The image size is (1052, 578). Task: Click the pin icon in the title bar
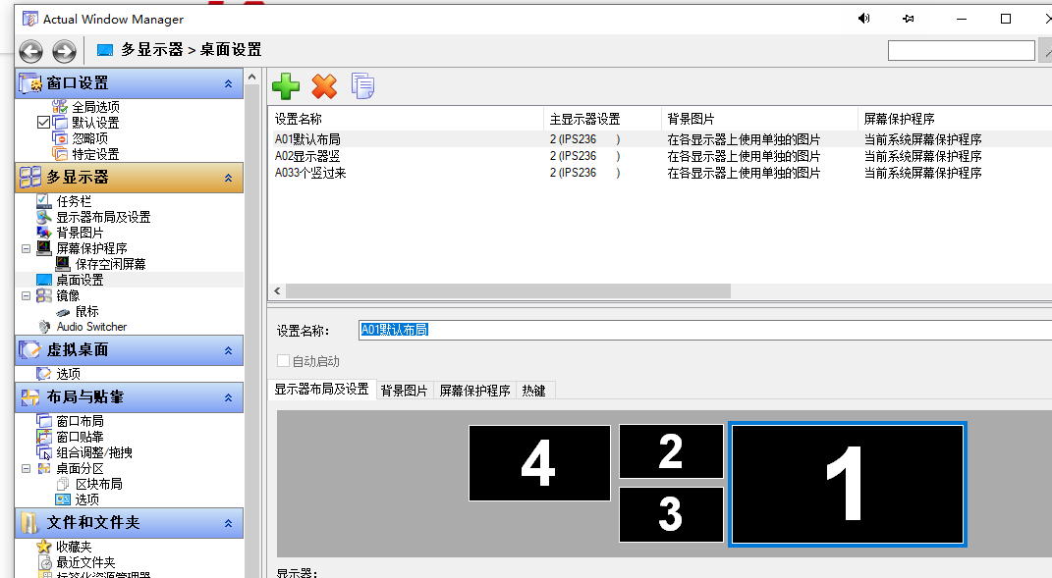[x=909, y=19]
